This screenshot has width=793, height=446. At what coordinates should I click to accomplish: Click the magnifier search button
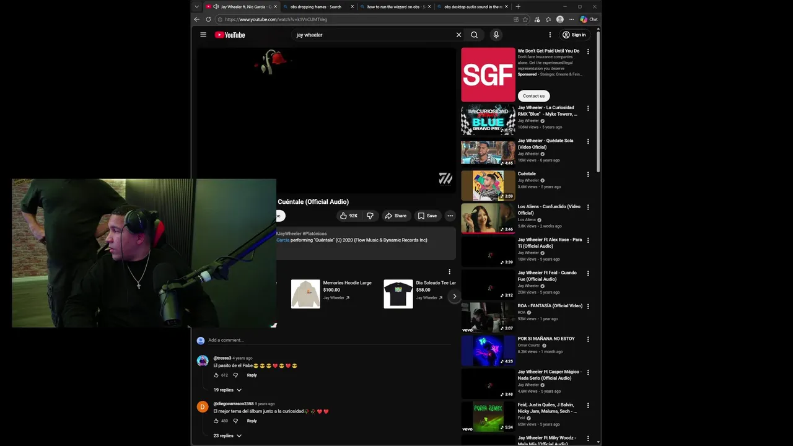point(474,35)
